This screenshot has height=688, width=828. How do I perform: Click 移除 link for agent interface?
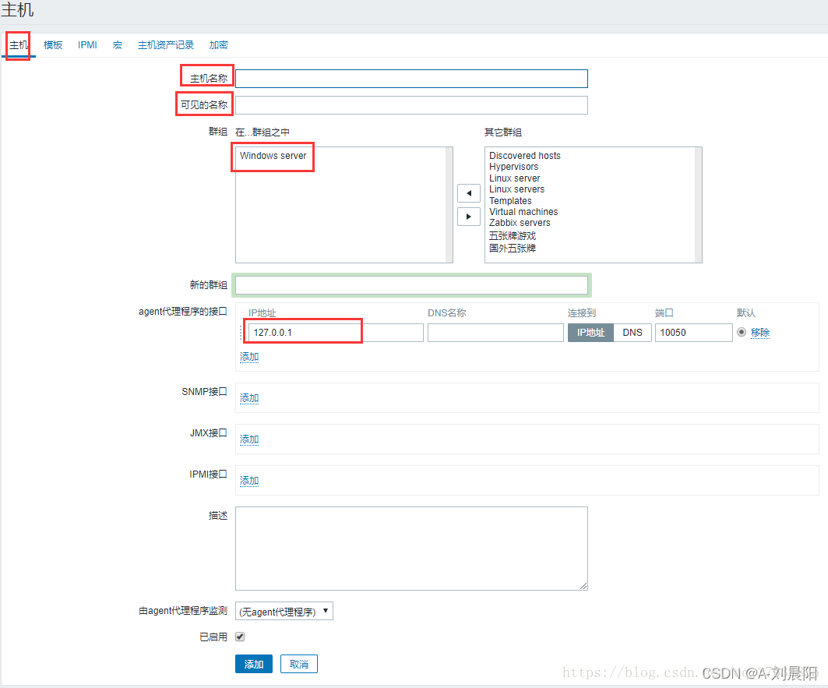(760, 333)
